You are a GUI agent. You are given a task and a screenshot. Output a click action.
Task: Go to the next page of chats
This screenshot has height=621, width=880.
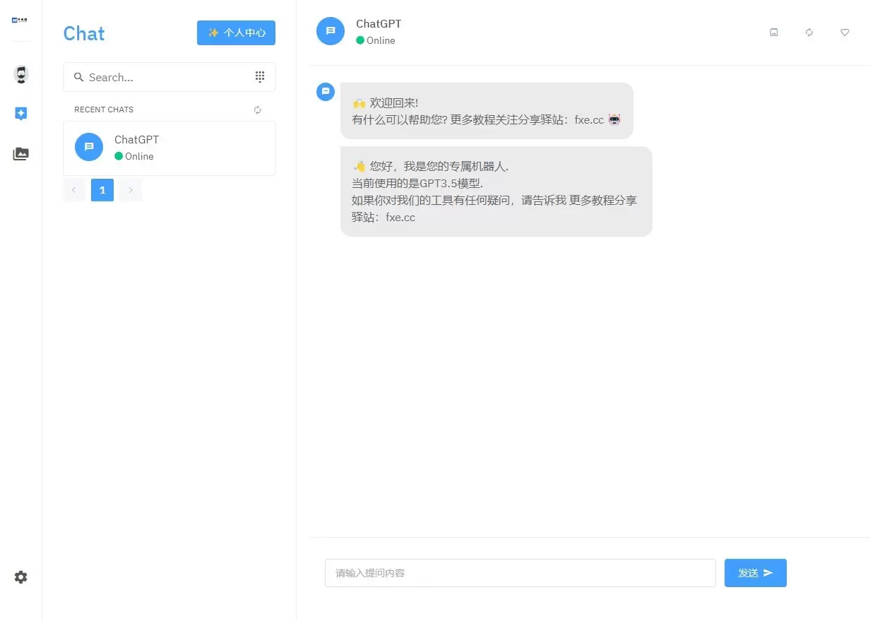click(131, 190)
